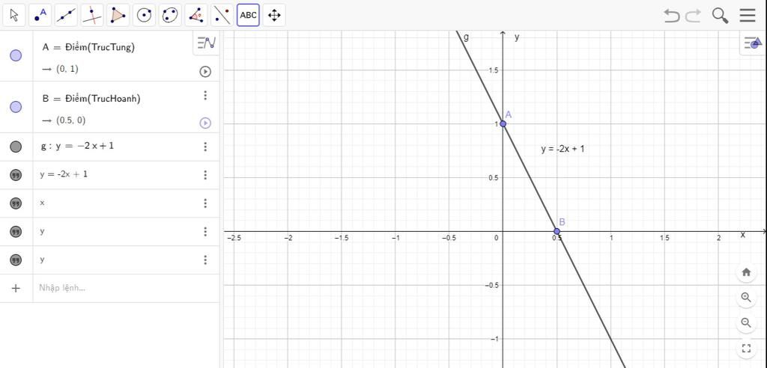
Task: Open more options for y = -2x + 1 text row
Action: click(x=205, y=175)
